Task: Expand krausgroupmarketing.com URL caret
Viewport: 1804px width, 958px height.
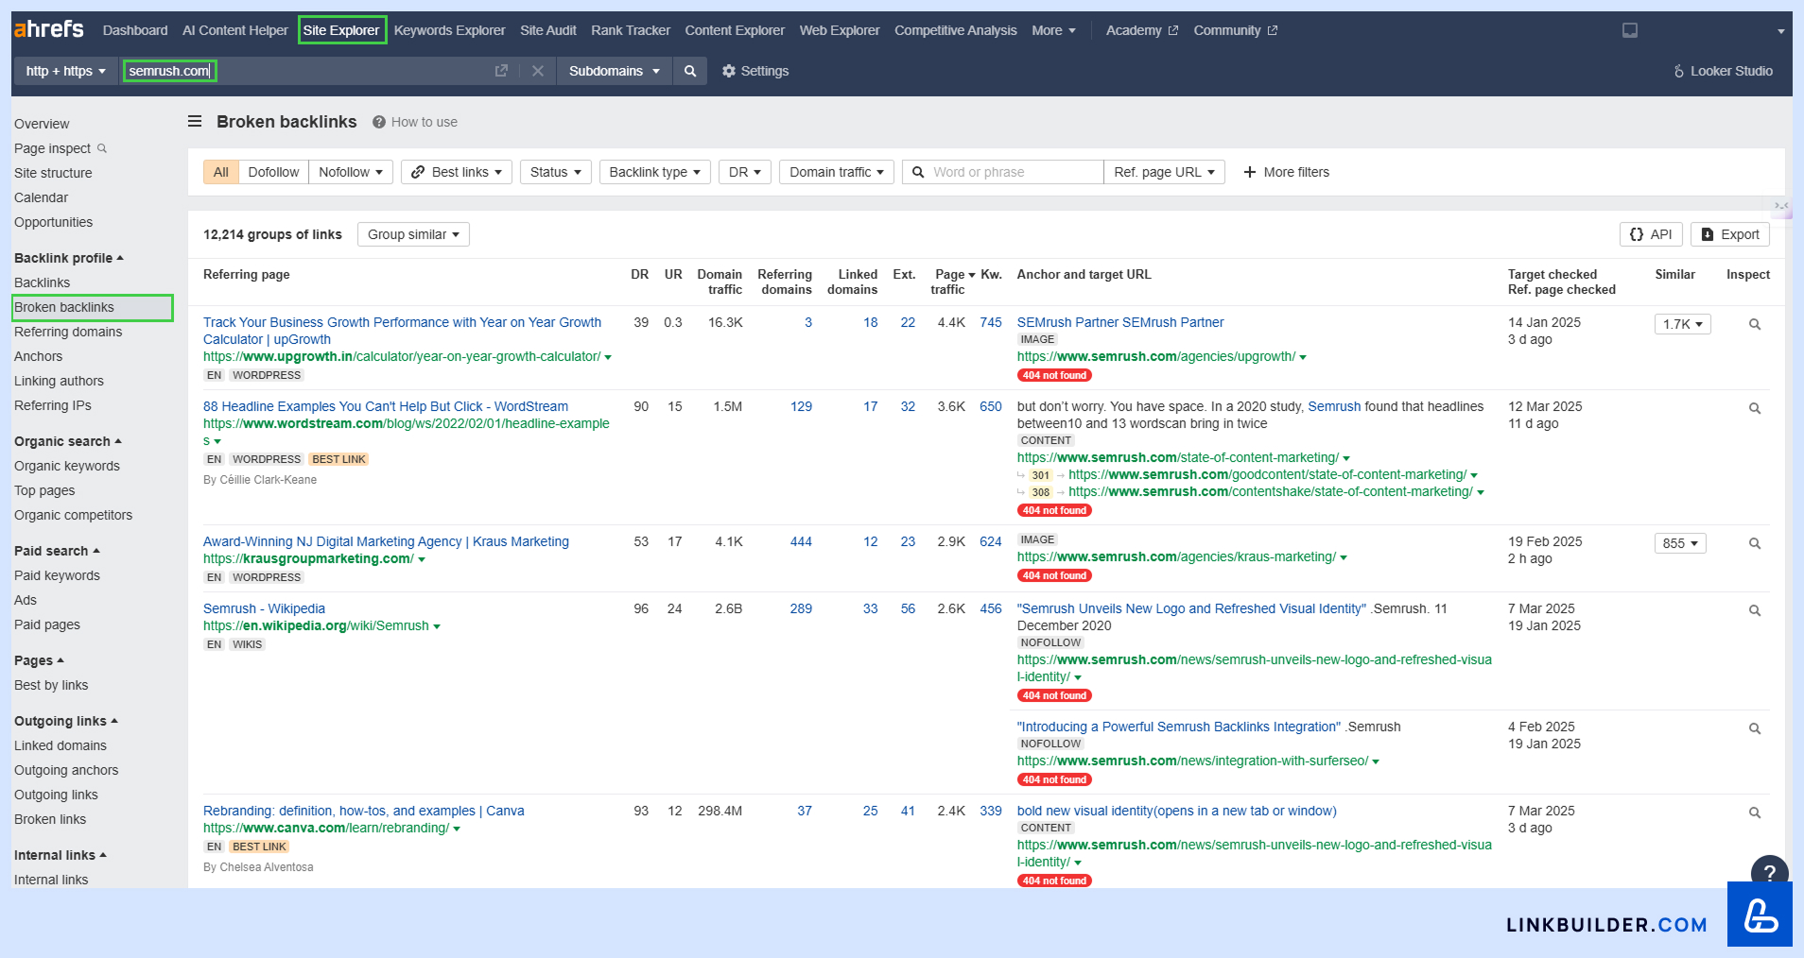Action: coord(422,559)
